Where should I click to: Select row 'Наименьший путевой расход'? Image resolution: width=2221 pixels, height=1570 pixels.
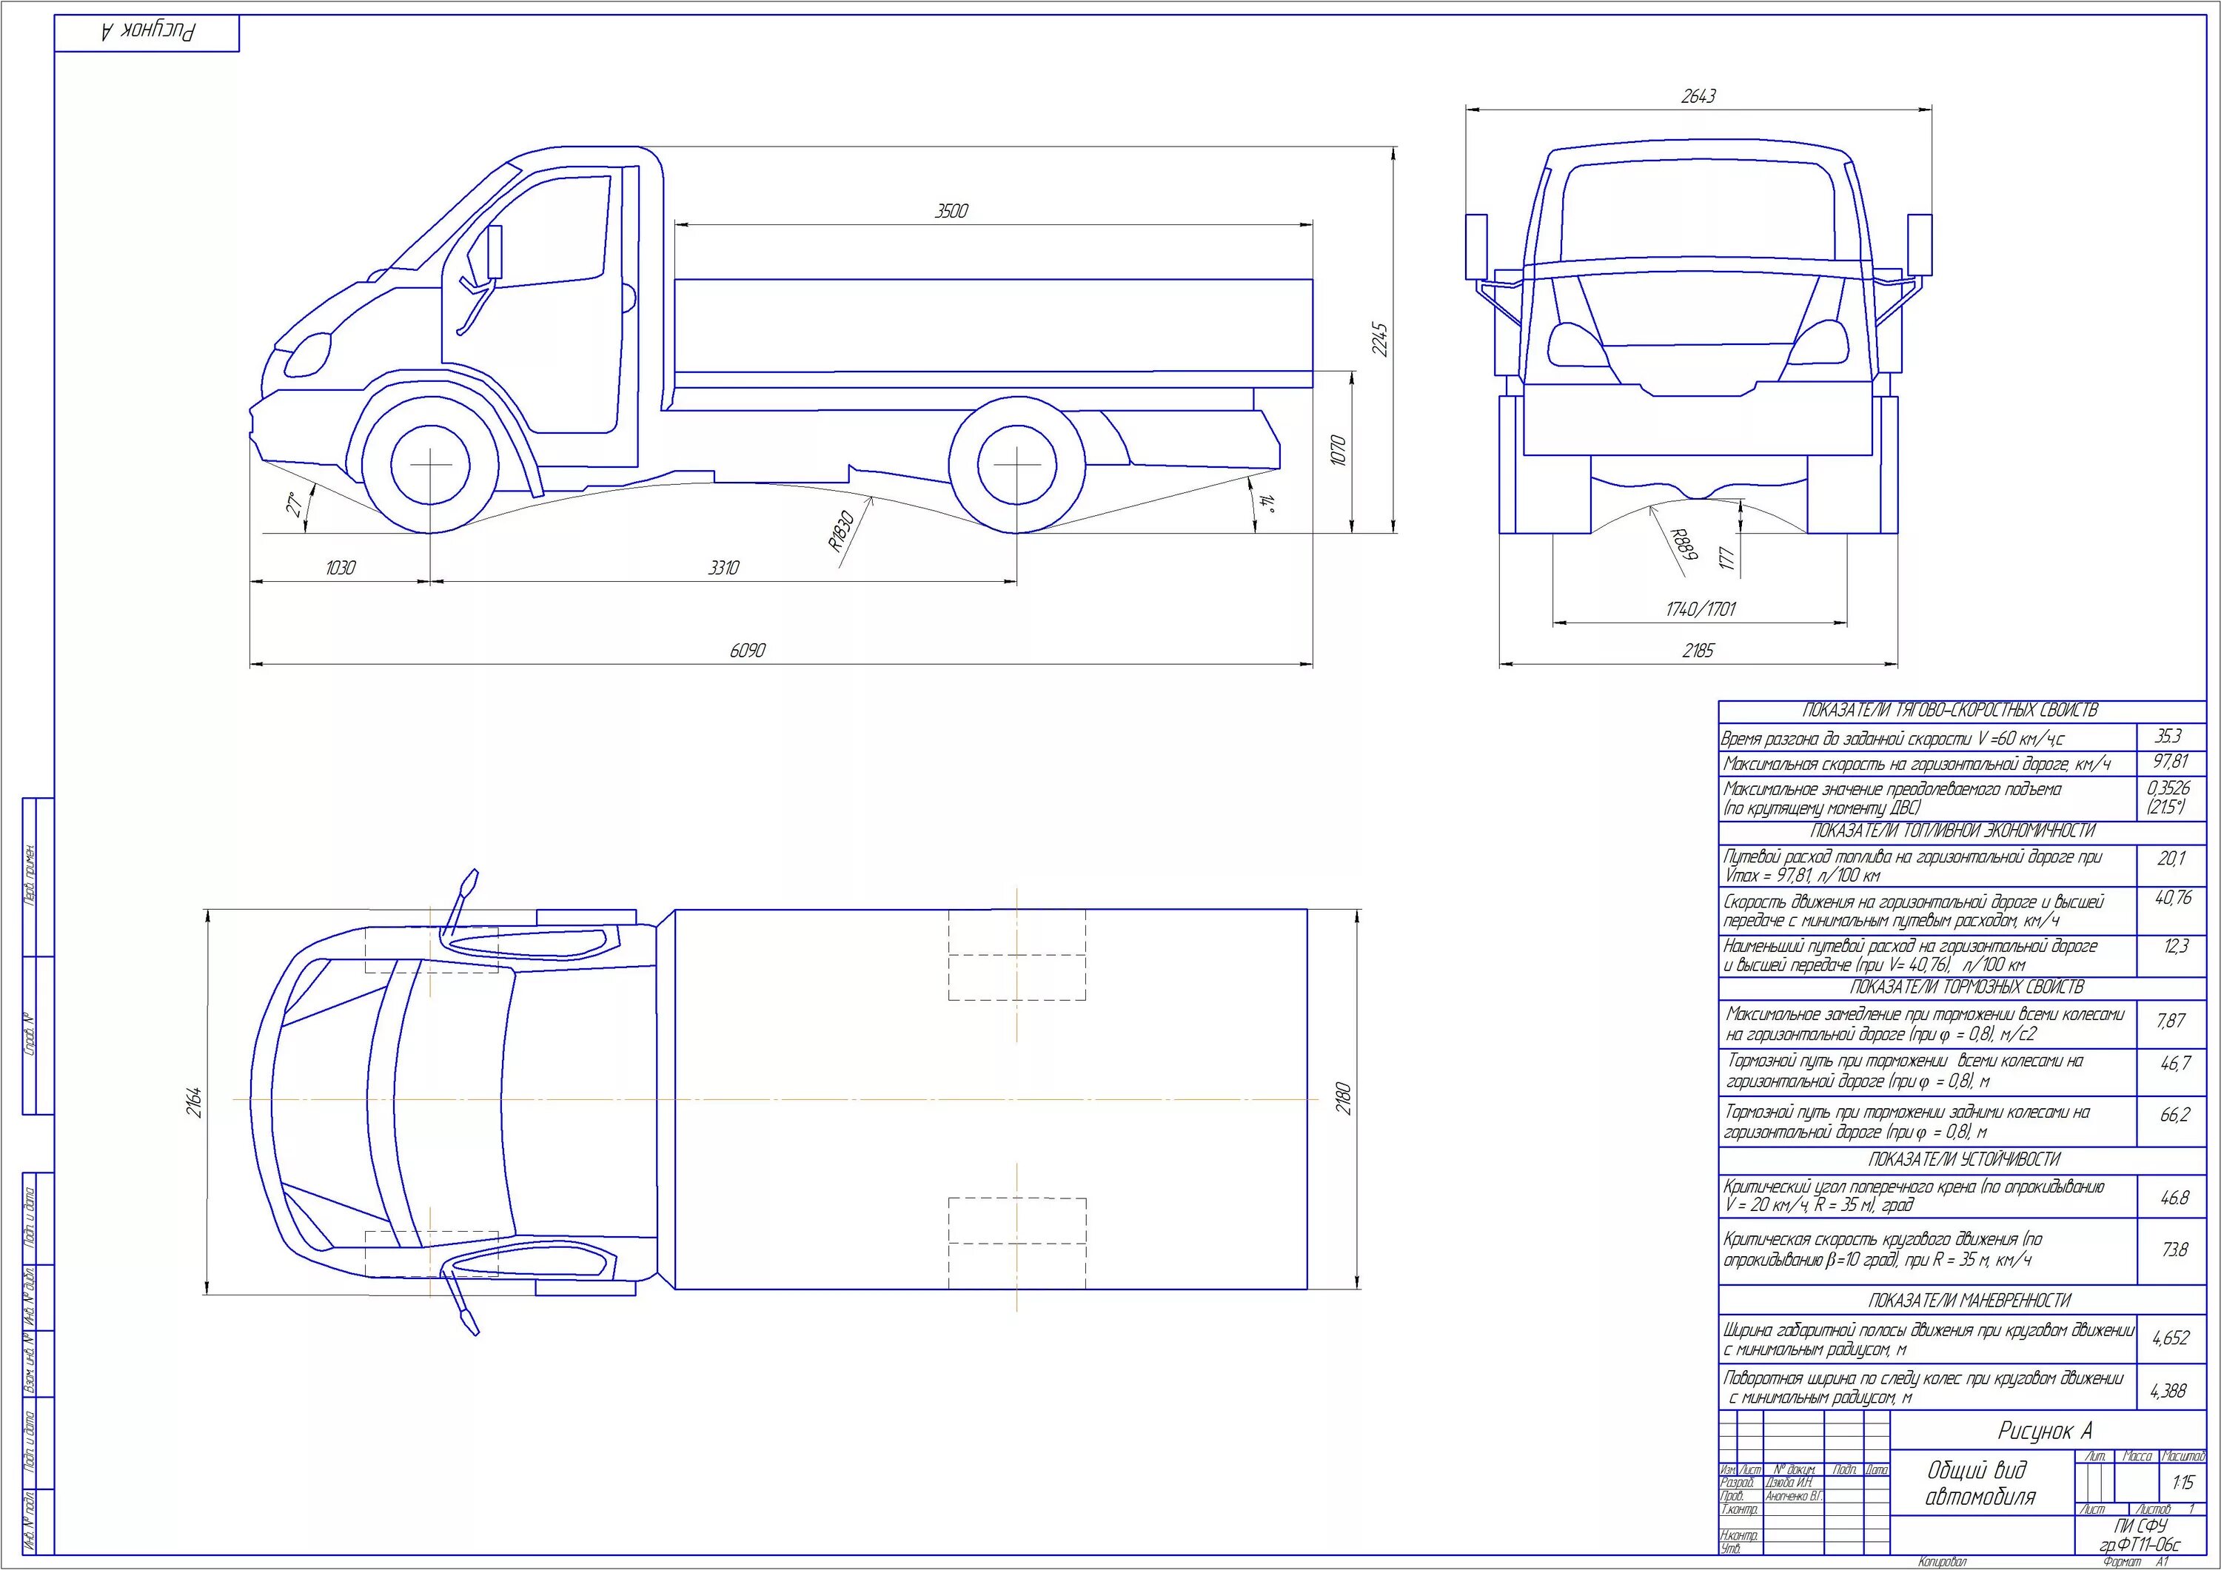(x=1927, y=956)
